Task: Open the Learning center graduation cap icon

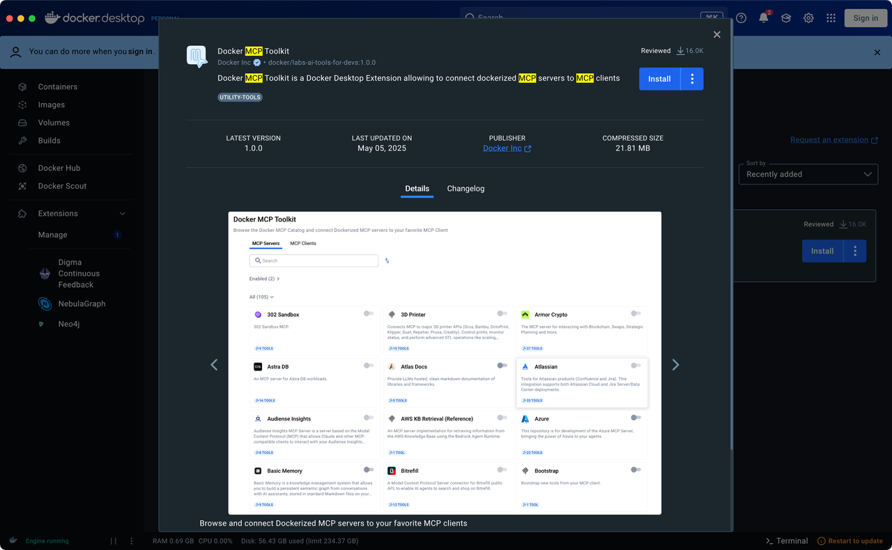Action: 786,18
